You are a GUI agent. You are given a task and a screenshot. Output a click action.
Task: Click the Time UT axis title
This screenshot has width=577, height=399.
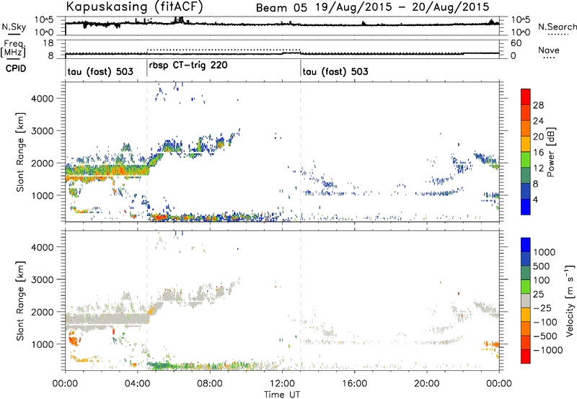[x=282, y=395]
